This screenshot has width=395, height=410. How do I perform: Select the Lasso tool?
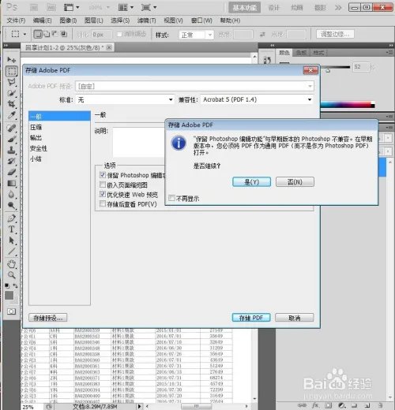click(x=12, y=82)
